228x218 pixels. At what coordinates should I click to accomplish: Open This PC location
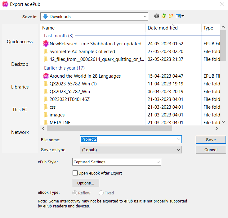pos(20,109)
